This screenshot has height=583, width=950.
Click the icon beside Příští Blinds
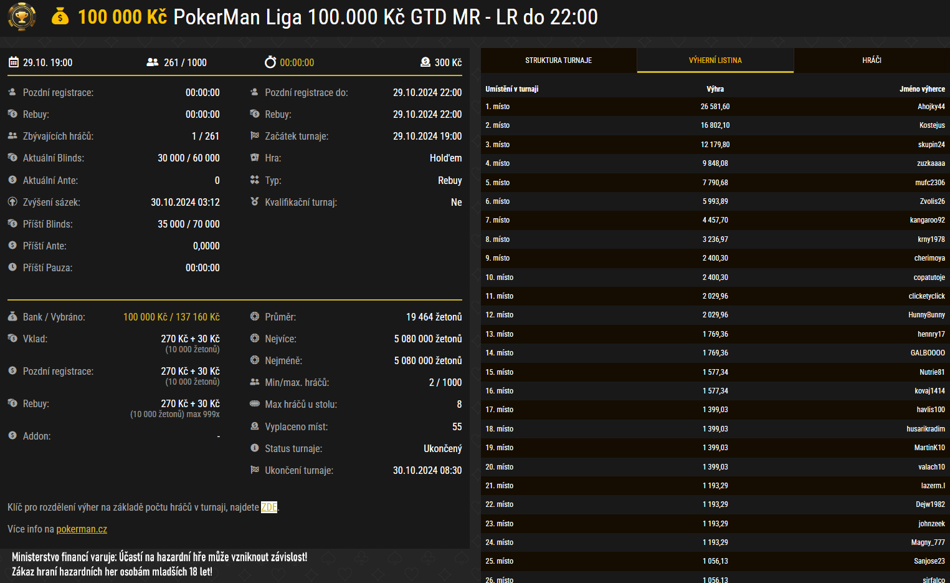12,223
